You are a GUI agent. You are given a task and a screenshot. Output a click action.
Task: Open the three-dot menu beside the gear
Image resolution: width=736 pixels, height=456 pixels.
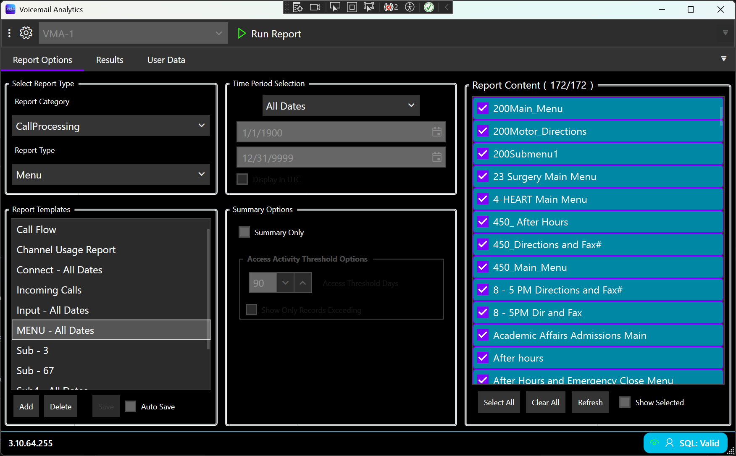[x=9, y=33]
